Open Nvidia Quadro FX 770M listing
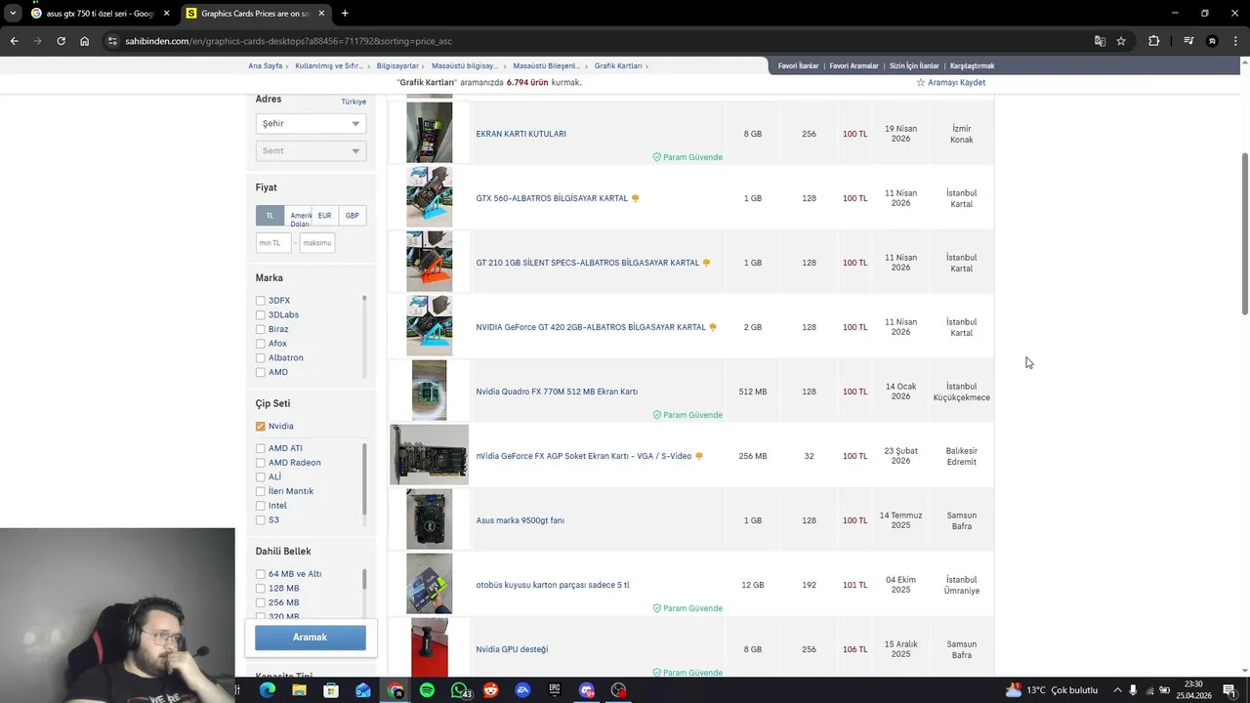 [557, 392]
